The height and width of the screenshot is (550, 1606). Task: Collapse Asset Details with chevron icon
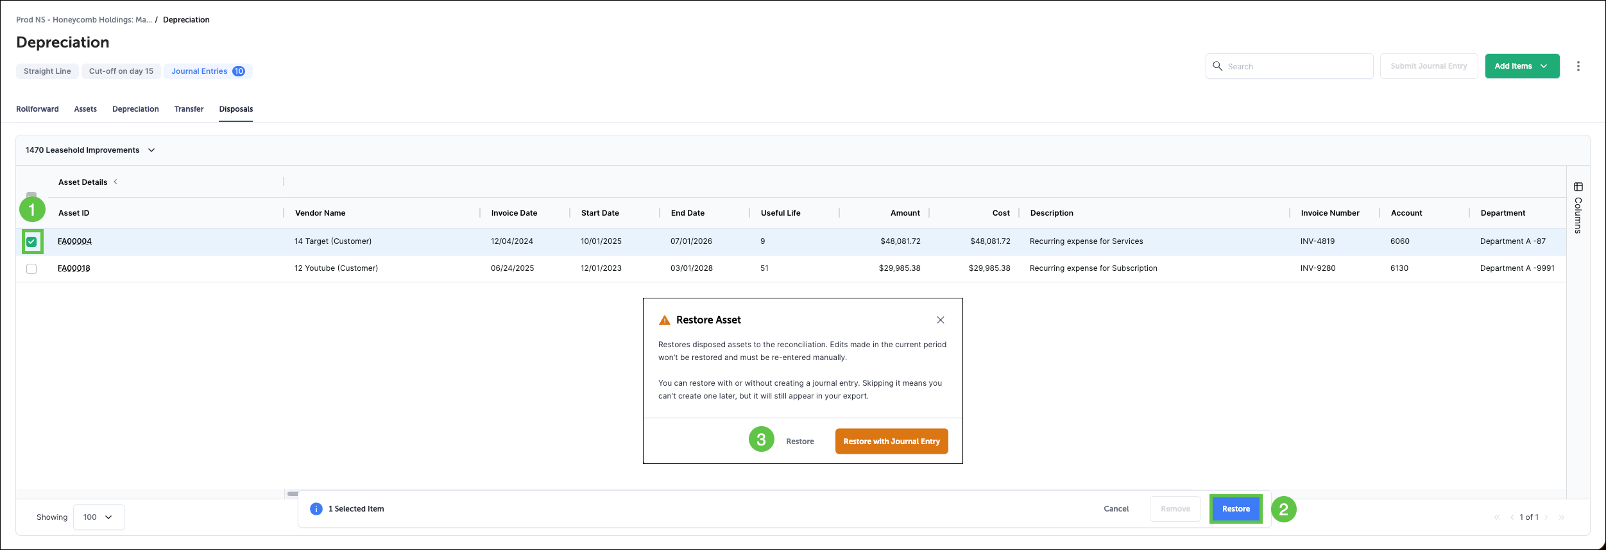(115, 182)
